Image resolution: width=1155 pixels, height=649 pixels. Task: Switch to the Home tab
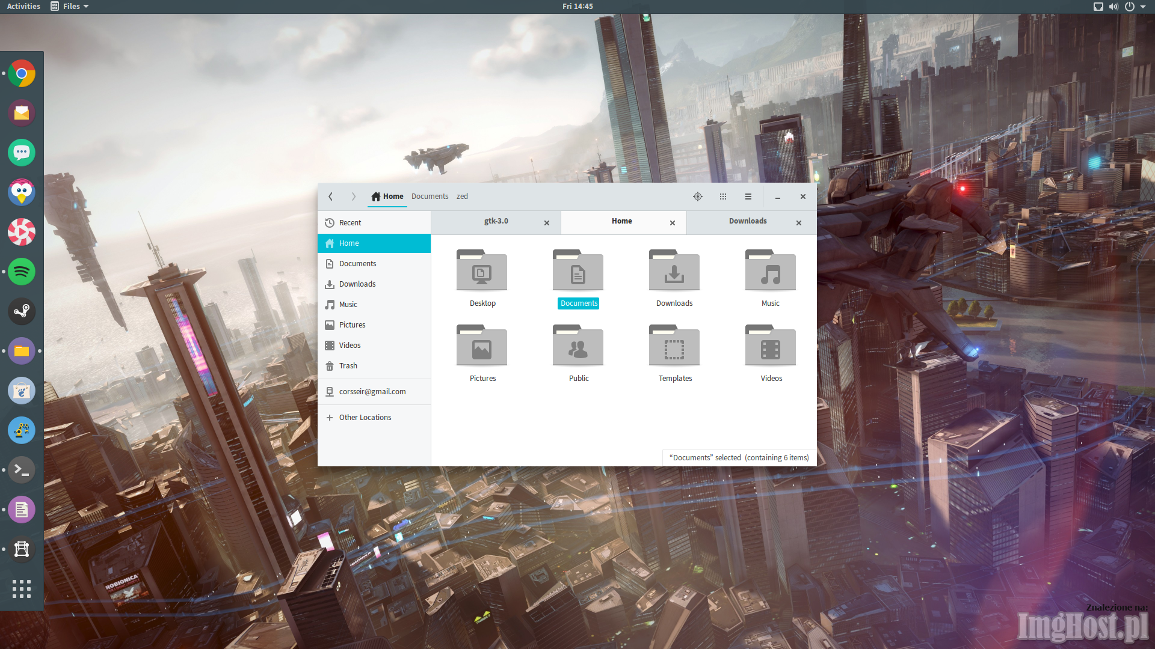click(x=622, y=222)
